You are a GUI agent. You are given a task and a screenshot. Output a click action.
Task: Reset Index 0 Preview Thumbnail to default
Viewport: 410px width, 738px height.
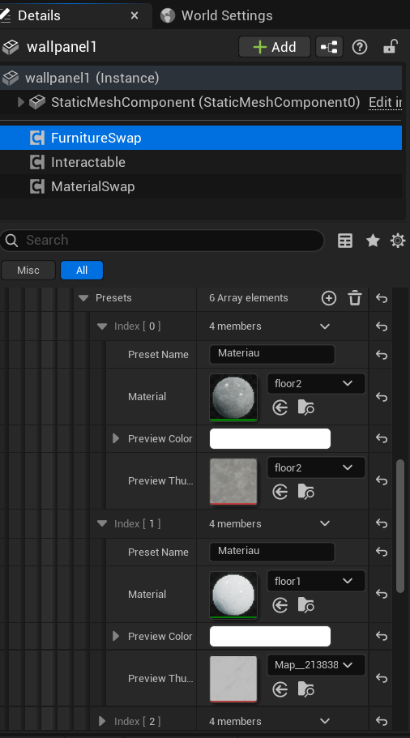pos(382,481)
